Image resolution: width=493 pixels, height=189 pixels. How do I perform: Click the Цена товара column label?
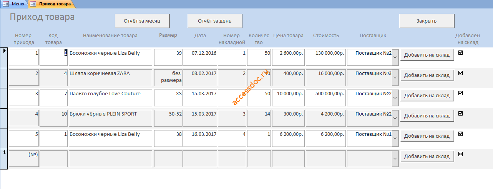tap(288, 36)
